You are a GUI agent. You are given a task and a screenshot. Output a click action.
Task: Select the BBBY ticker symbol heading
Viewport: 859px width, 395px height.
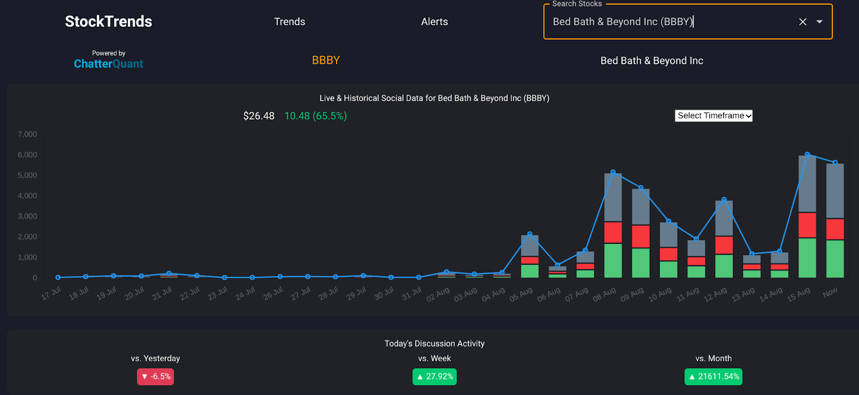[326, 61]
